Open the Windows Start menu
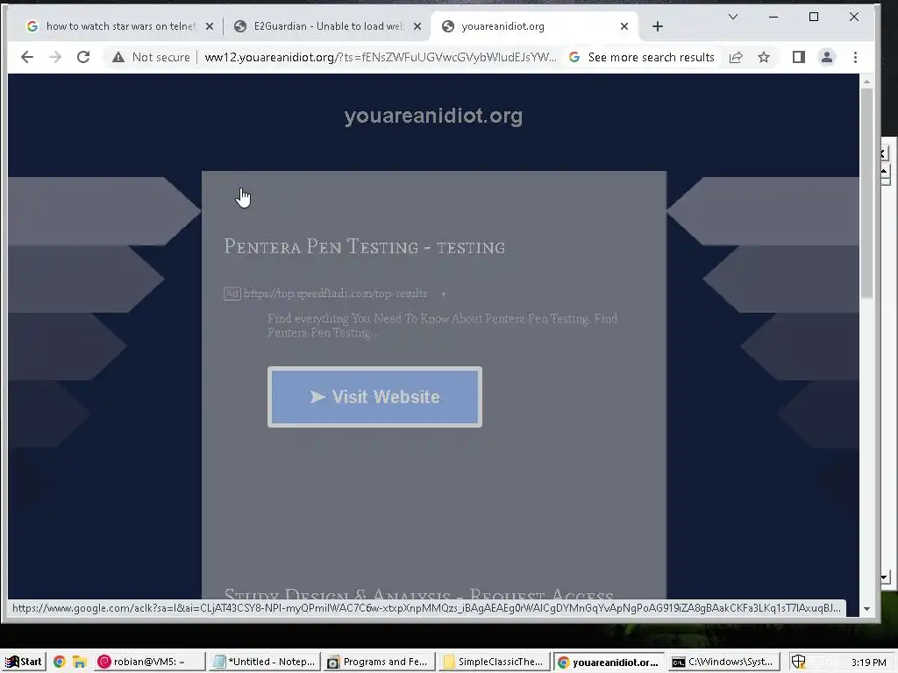898x673 pixels. click(23, 662)
